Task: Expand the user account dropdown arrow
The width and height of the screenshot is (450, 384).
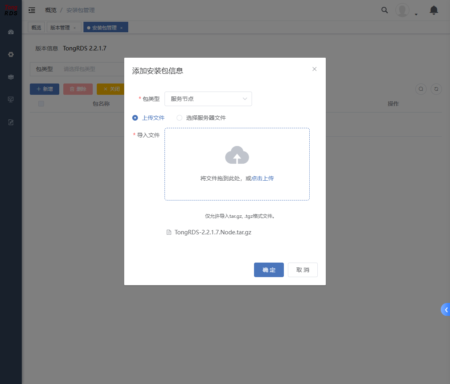Action: pyautogui.click(x=416, y=15)
